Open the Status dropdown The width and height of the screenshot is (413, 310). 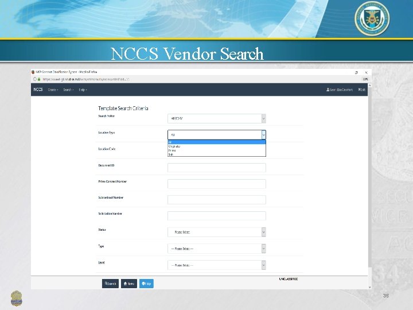[x=217, y=232]
